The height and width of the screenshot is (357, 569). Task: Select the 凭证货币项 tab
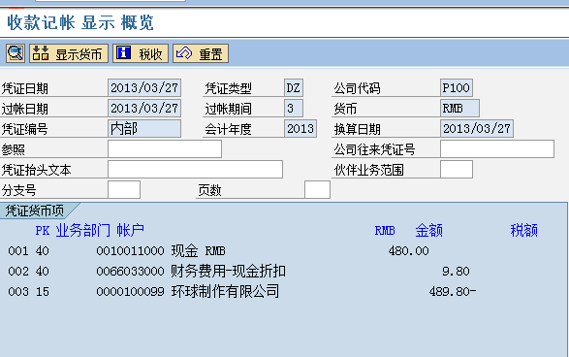click(36, 211)
